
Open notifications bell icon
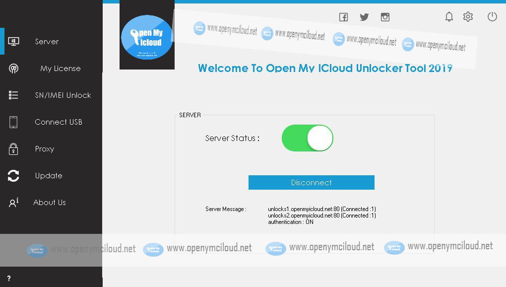449,16
